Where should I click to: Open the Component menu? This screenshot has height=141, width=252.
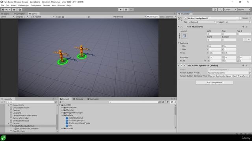(36, 5)
